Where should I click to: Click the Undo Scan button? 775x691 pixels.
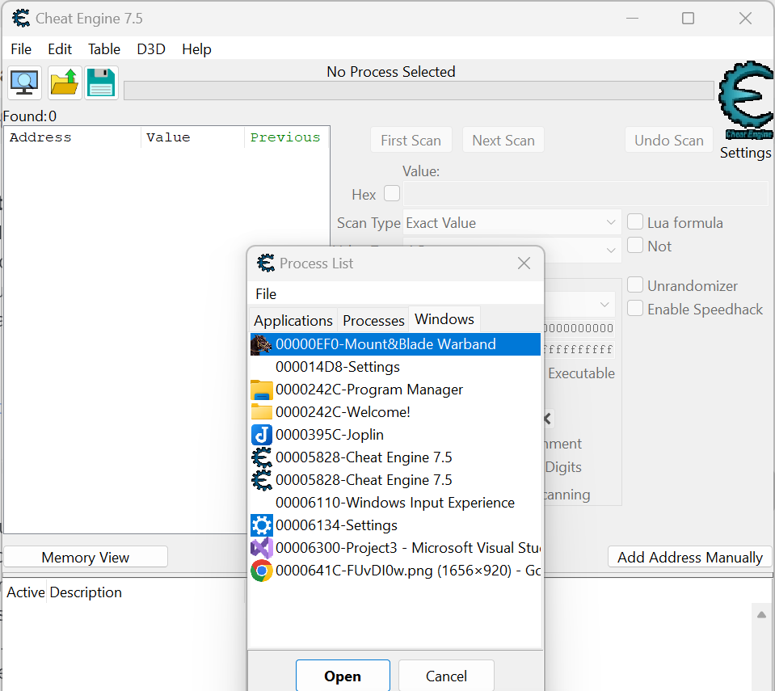[669, 141]
